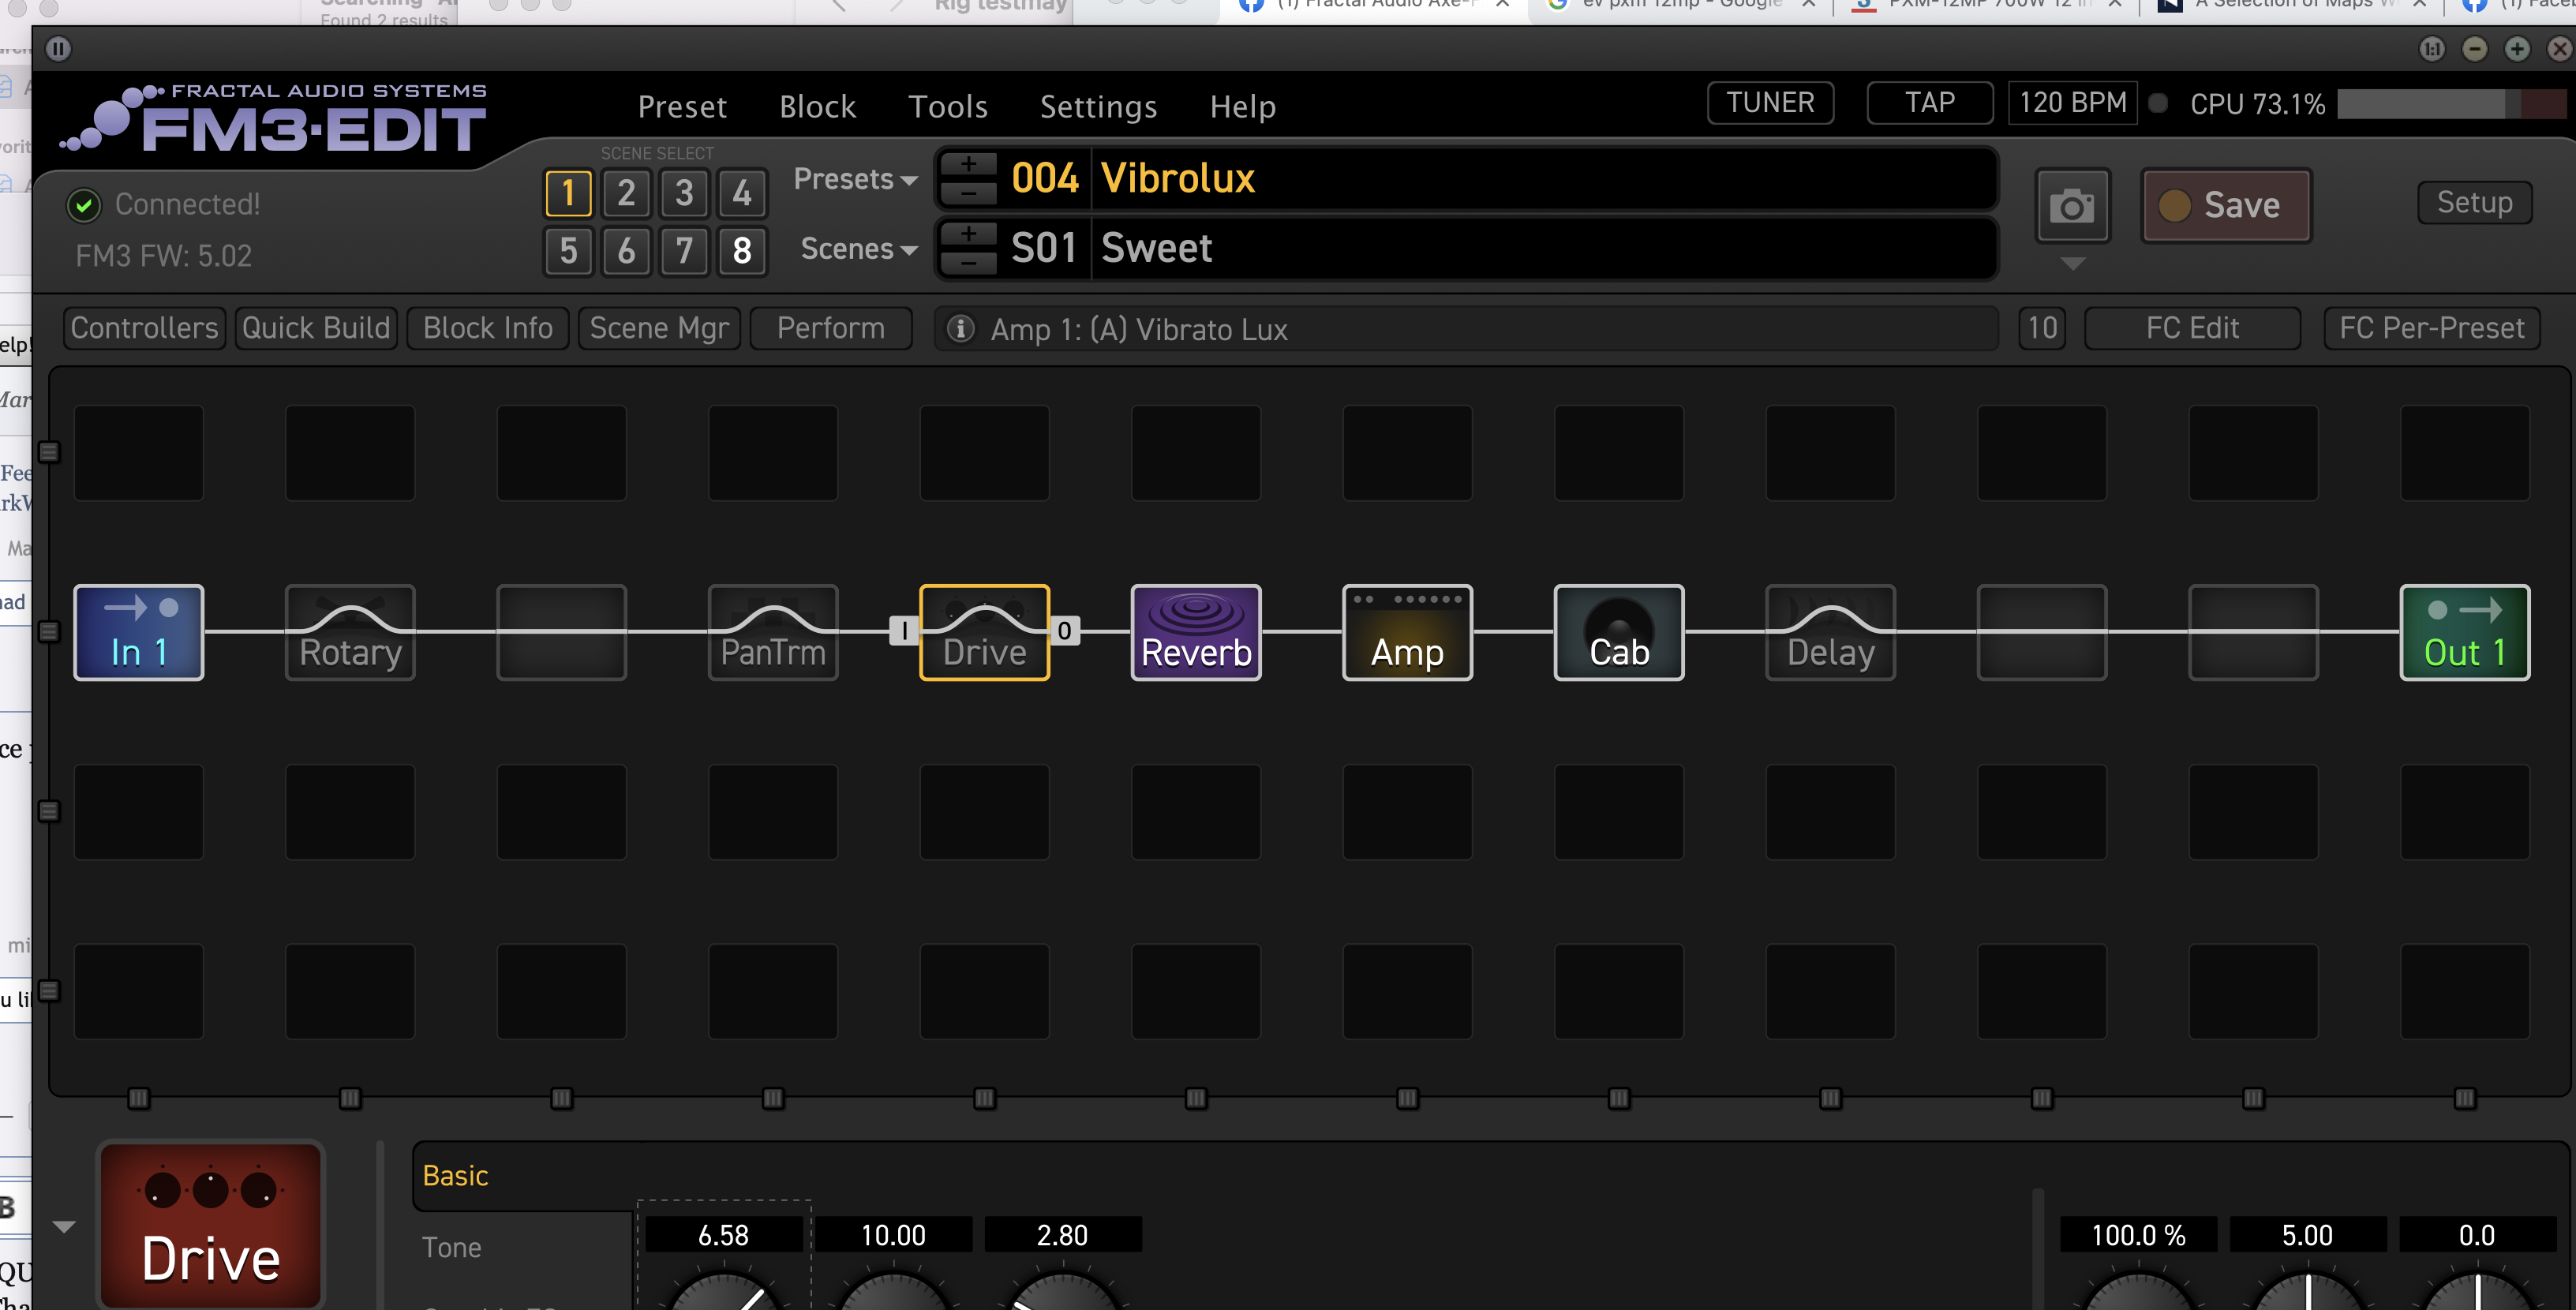Select scene 8
This screenshot has height=1310, width=2576.
tap(742, 251)
